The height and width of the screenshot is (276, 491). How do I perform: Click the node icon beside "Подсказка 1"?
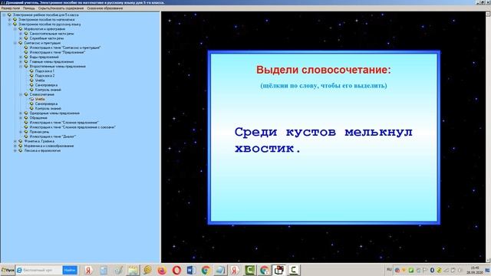31,71
